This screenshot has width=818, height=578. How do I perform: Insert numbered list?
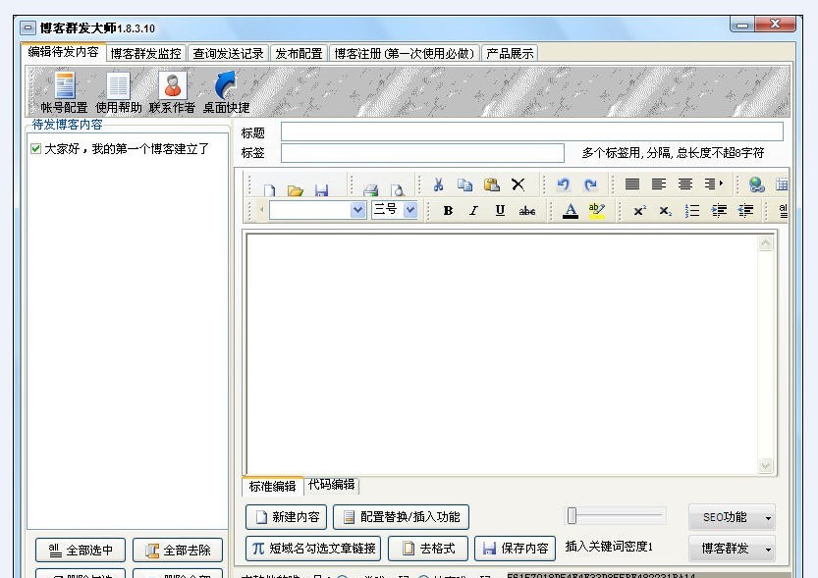[692, 211]
